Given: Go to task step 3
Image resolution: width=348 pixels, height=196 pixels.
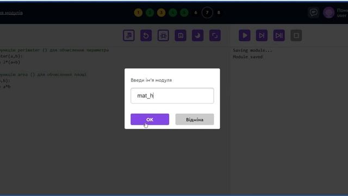Looking at the screenshot, I should [x=161, y=13].
